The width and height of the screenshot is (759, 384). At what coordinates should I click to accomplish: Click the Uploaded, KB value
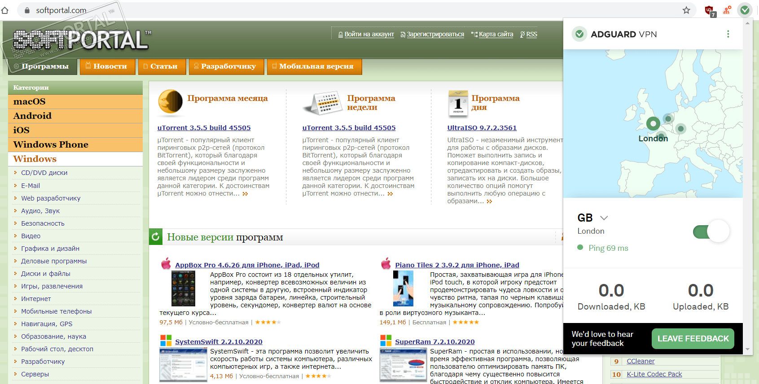(x=701, y=291)
